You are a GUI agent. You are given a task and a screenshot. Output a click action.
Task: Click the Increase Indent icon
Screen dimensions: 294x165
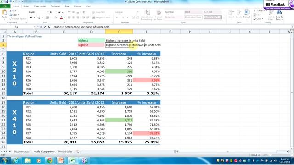click(x=88, y=17)
